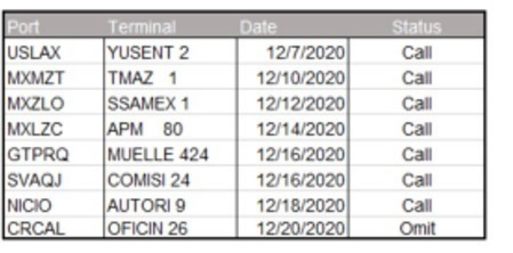This screenshot has width=513, height=253.
Task: Click the Date column header
Action: [258, 28]
